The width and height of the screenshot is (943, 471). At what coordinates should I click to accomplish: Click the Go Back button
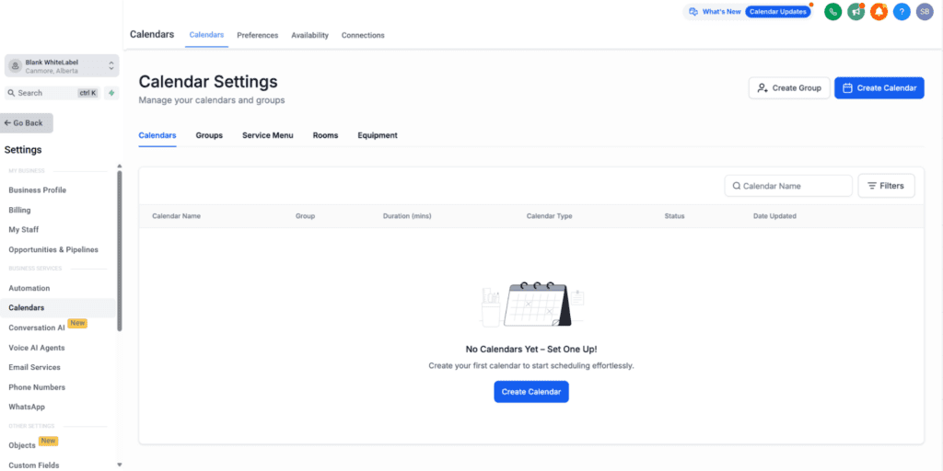point(27,122)
